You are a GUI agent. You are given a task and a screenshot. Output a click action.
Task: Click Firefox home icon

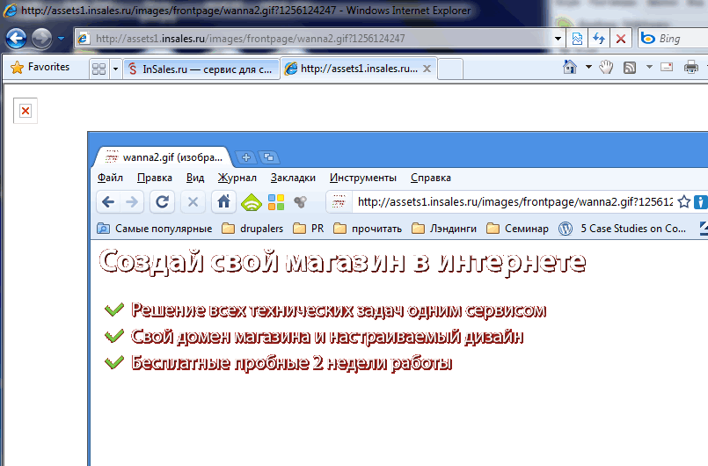coord(223,202)
